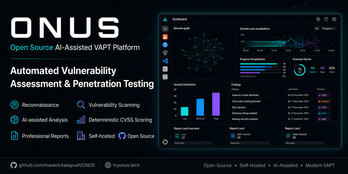Click the sync circle icon at sidebar bottom
The image size is (348, 174).
point(165,142)
